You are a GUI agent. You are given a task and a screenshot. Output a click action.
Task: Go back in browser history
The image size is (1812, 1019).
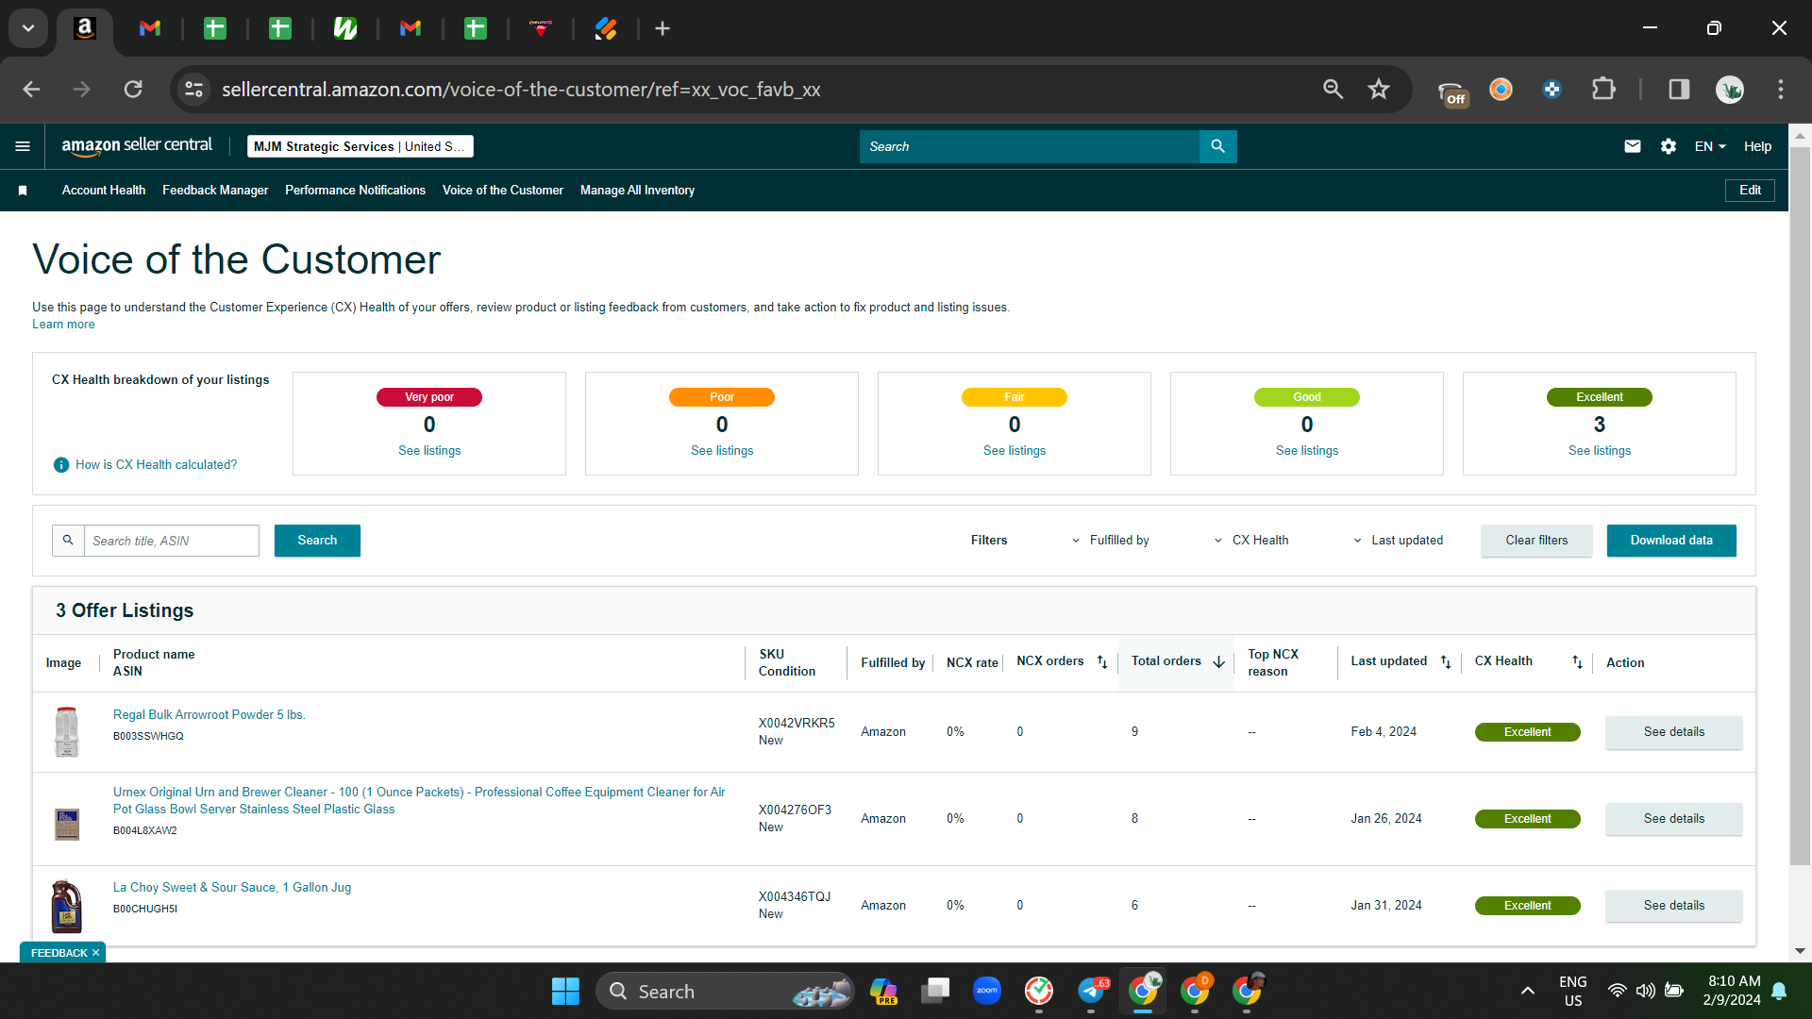(31, 90)
